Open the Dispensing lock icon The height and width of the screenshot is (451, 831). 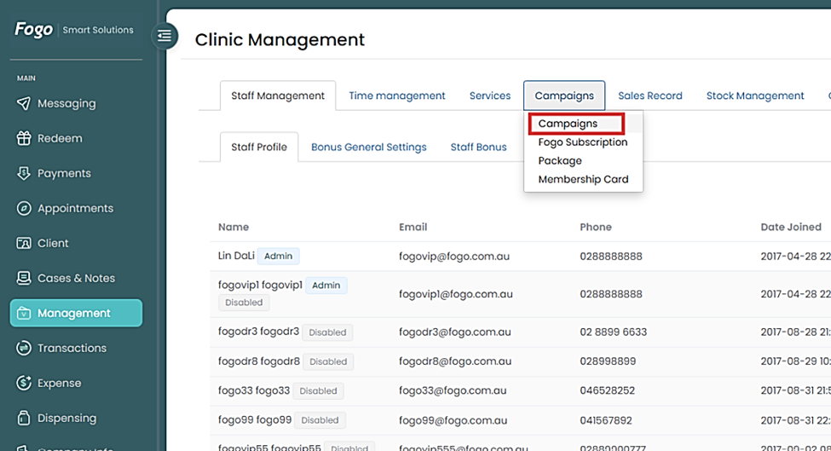pos(24,418)
